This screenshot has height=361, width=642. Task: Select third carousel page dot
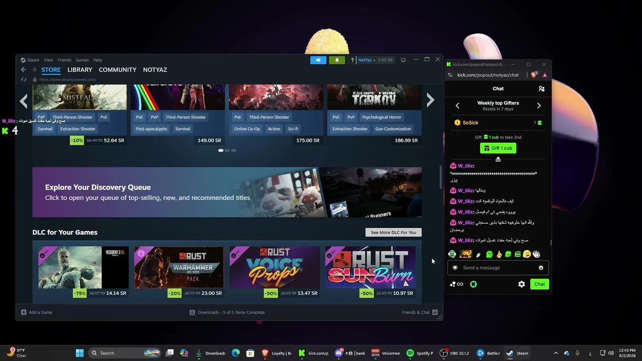(x=233, y=150)
